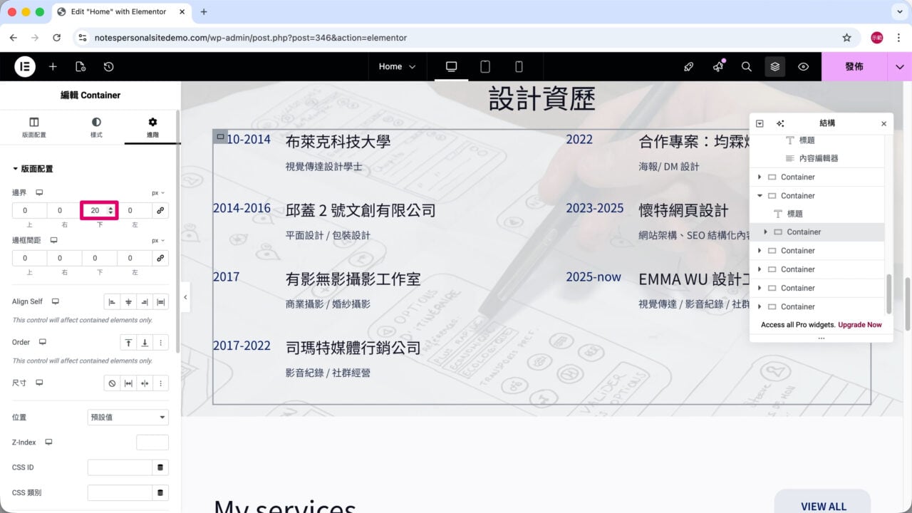Open the revision history icon
The height and width of the screenshot is (513, 912).
click(108, 66)
